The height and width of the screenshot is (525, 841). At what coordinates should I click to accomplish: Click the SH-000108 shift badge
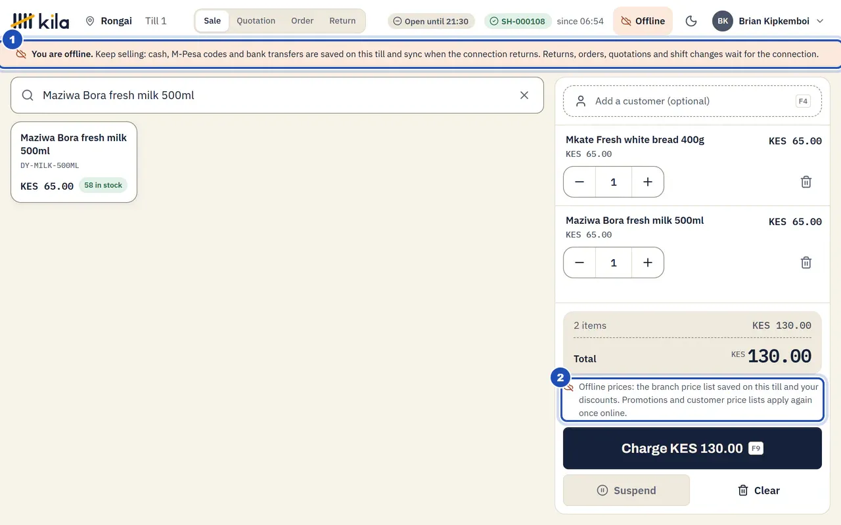click(518, 21)
